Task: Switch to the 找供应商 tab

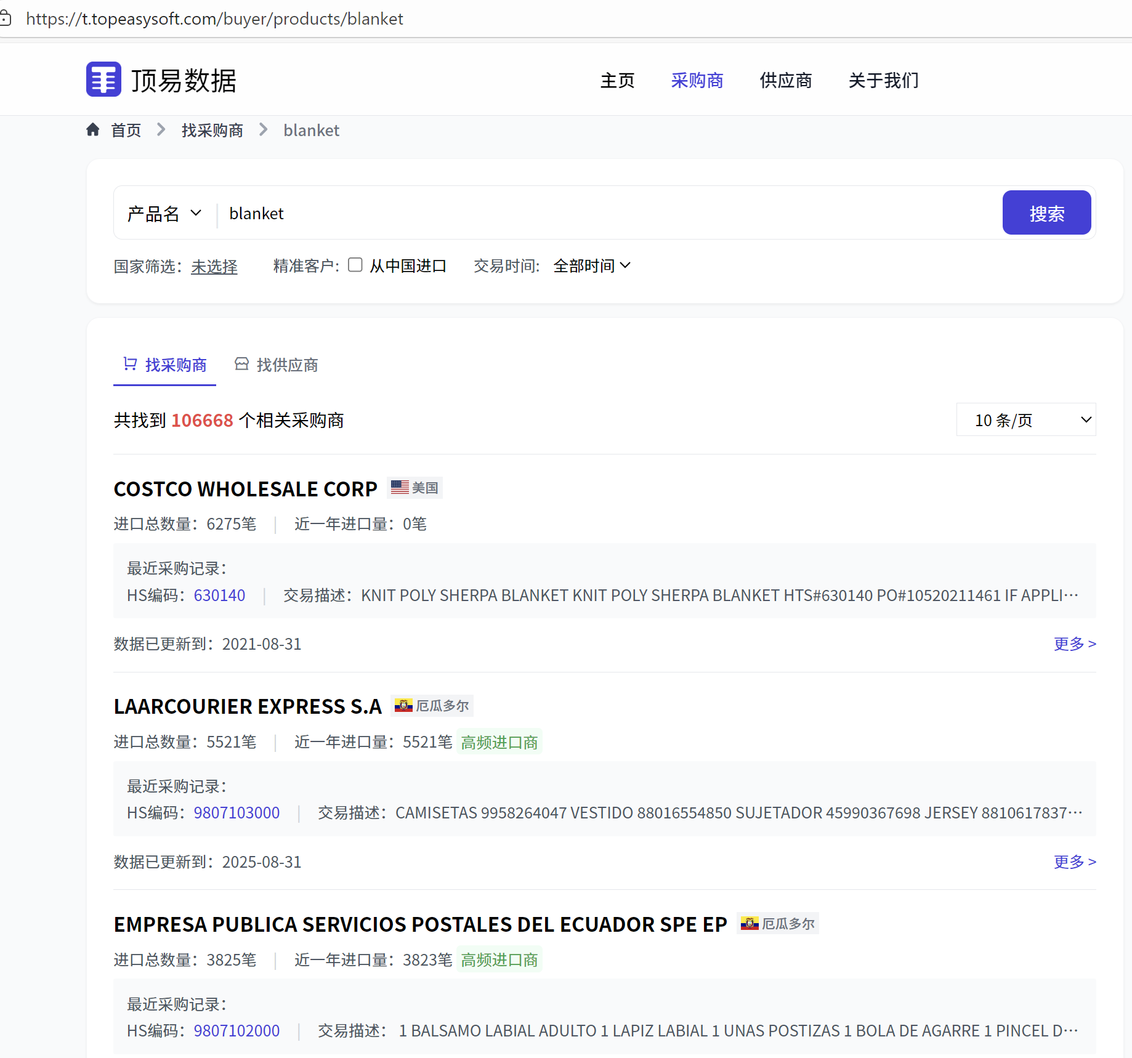Action: 277,365
